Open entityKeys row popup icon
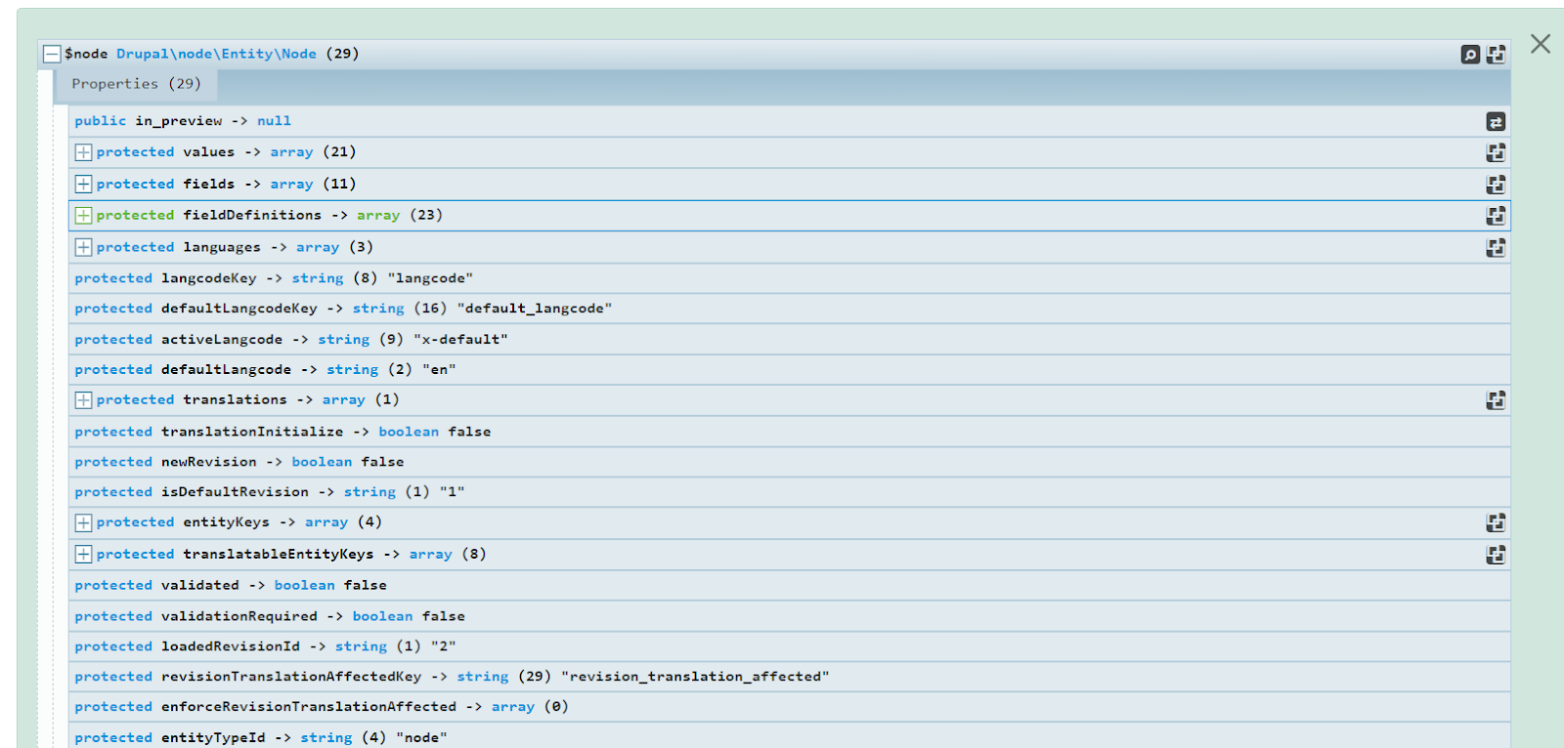The image size is (1564, 748). 1496,522
